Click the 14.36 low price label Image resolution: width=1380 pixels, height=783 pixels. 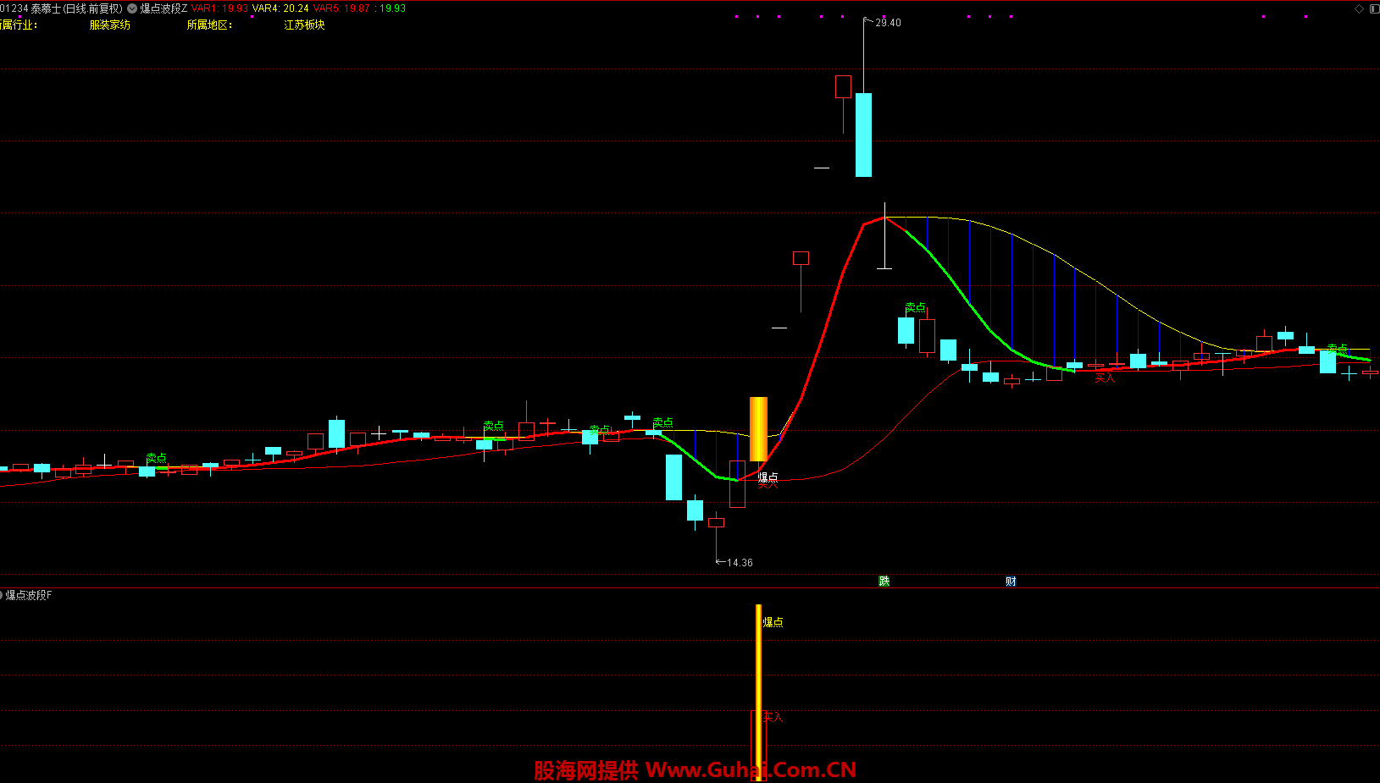tap(740, 563)
